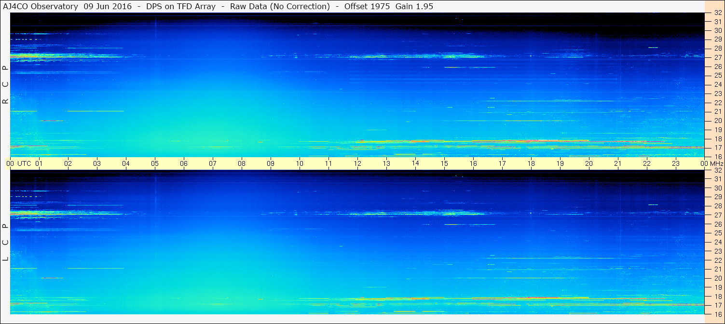Click the 31 MHz tick of LCP panel
The width and height of the screenshot is (725, 324).
[718, 179]
